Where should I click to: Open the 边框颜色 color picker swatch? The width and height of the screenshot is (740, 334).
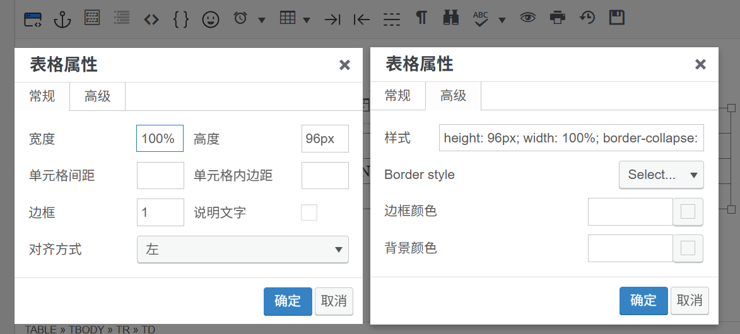688,212
